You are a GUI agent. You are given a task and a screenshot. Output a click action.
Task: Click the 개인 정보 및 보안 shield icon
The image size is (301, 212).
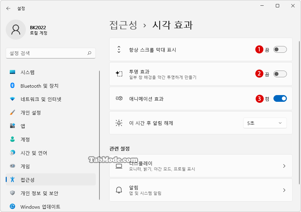click(12, 193)
